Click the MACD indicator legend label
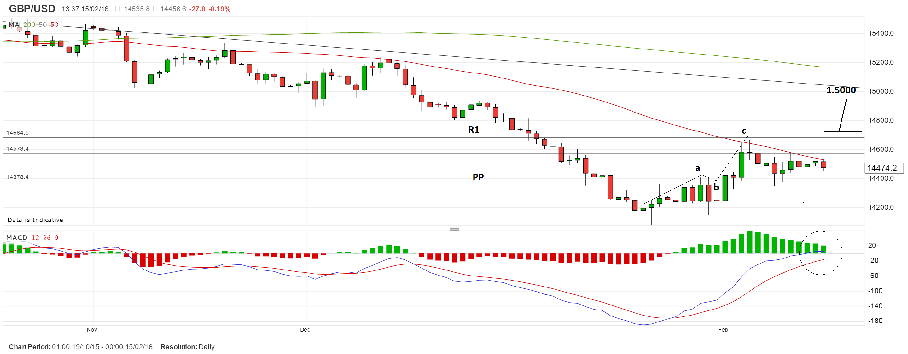 17,238
